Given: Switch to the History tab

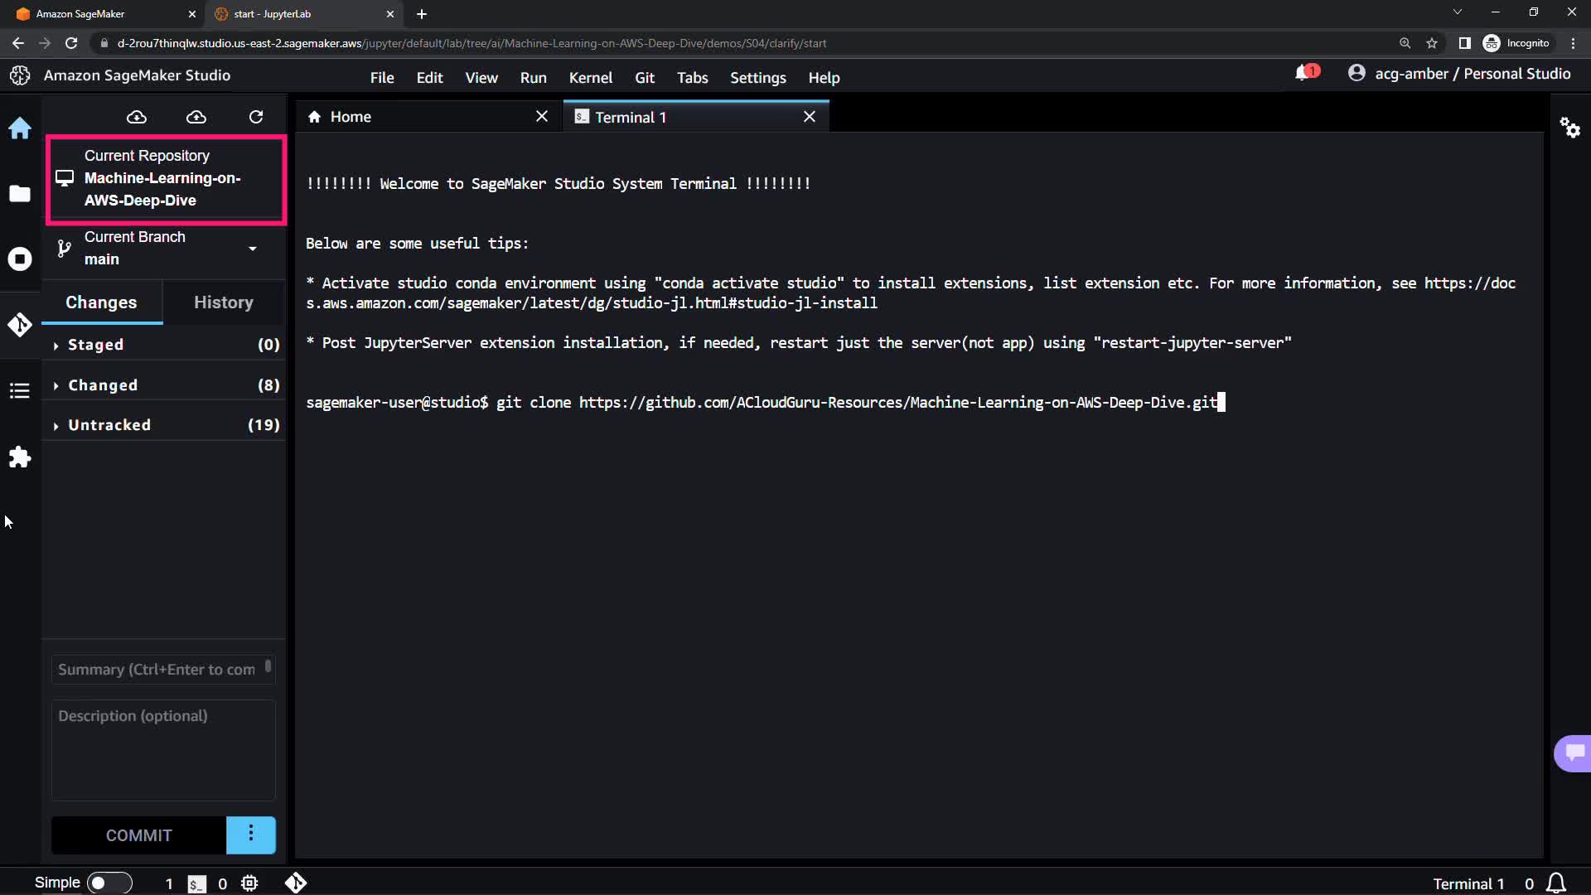Looking at the screenshot, I should click(223, 302).
